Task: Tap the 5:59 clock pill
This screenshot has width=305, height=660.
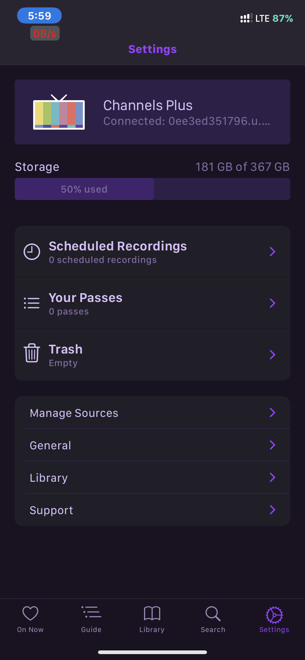Action: coord(39,16)
